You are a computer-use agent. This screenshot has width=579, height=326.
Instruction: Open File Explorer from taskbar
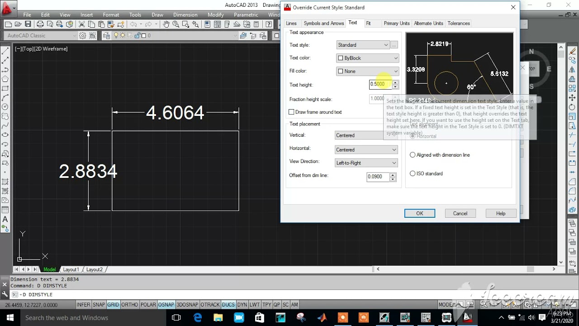point(218,318)
